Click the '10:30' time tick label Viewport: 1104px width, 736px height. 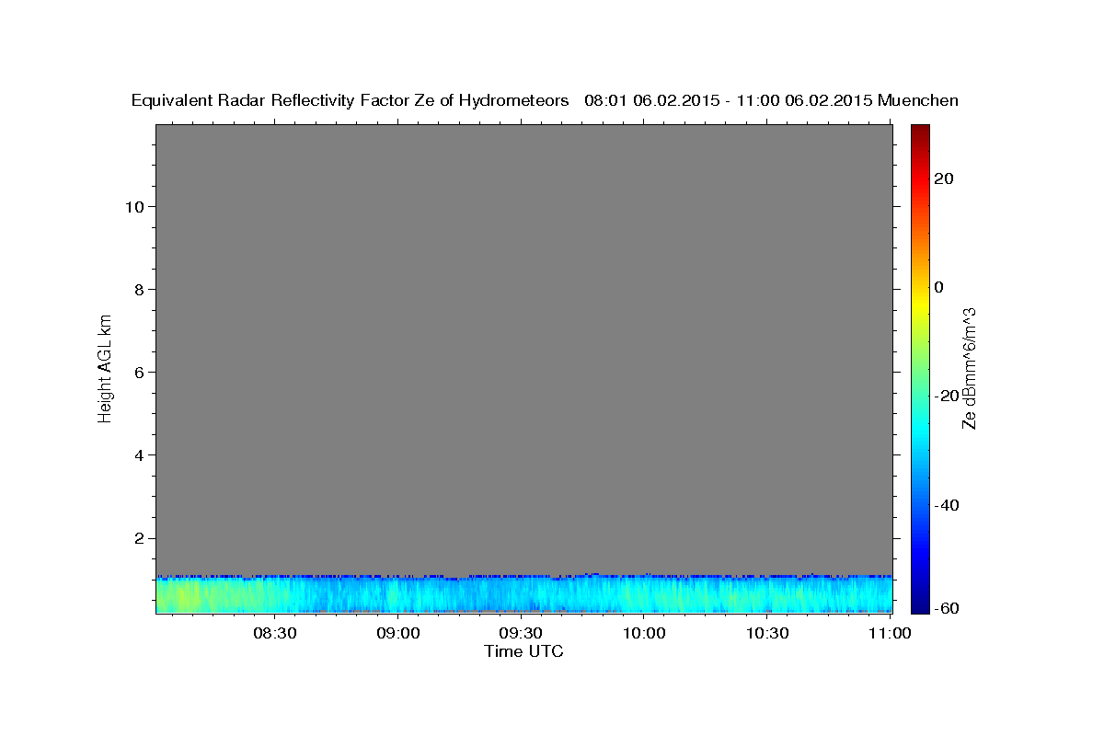767,633
